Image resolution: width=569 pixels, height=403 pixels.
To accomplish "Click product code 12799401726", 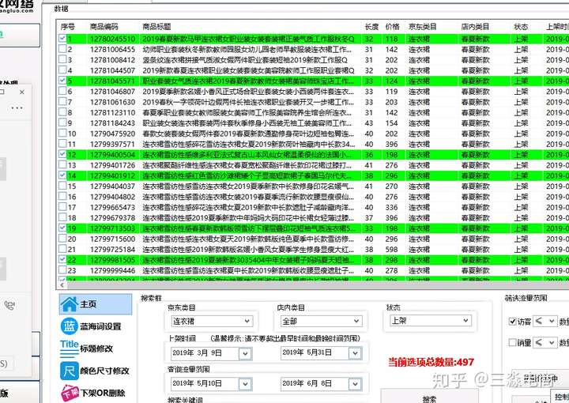I will point(112,165).
